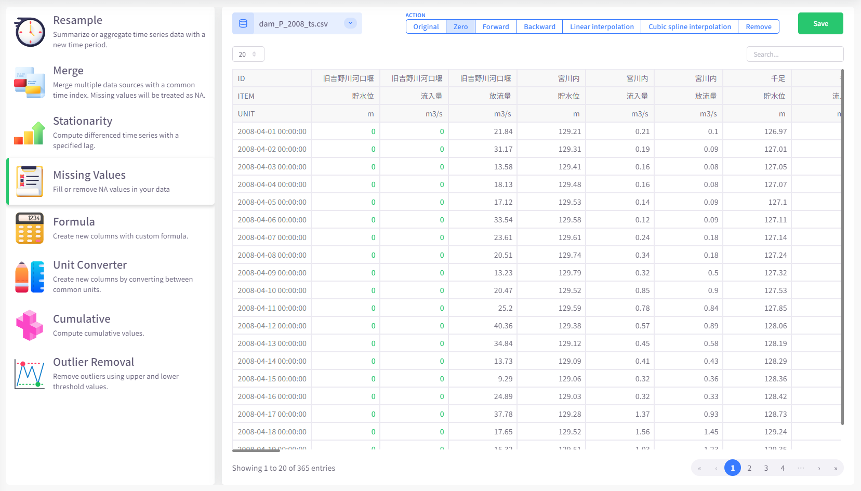861x491 pixels.
Task: Click the value 33.54 cell
Action: (483, 220)
